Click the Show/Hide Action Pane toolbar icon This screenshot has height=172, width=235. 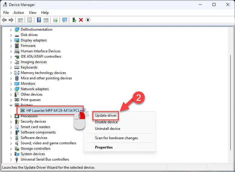[x=46, y=20]
